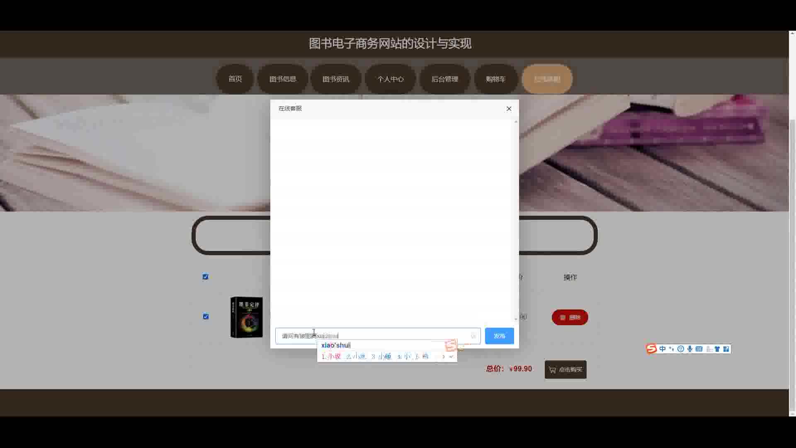Click the Sogou input method logo
The width and height of the screenshot is (796, 448).
652,349
